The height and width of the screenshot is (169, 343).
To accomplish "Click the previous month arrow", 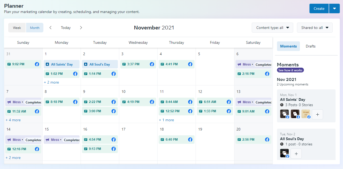I will pyautogui.click(x=51, y=28).
